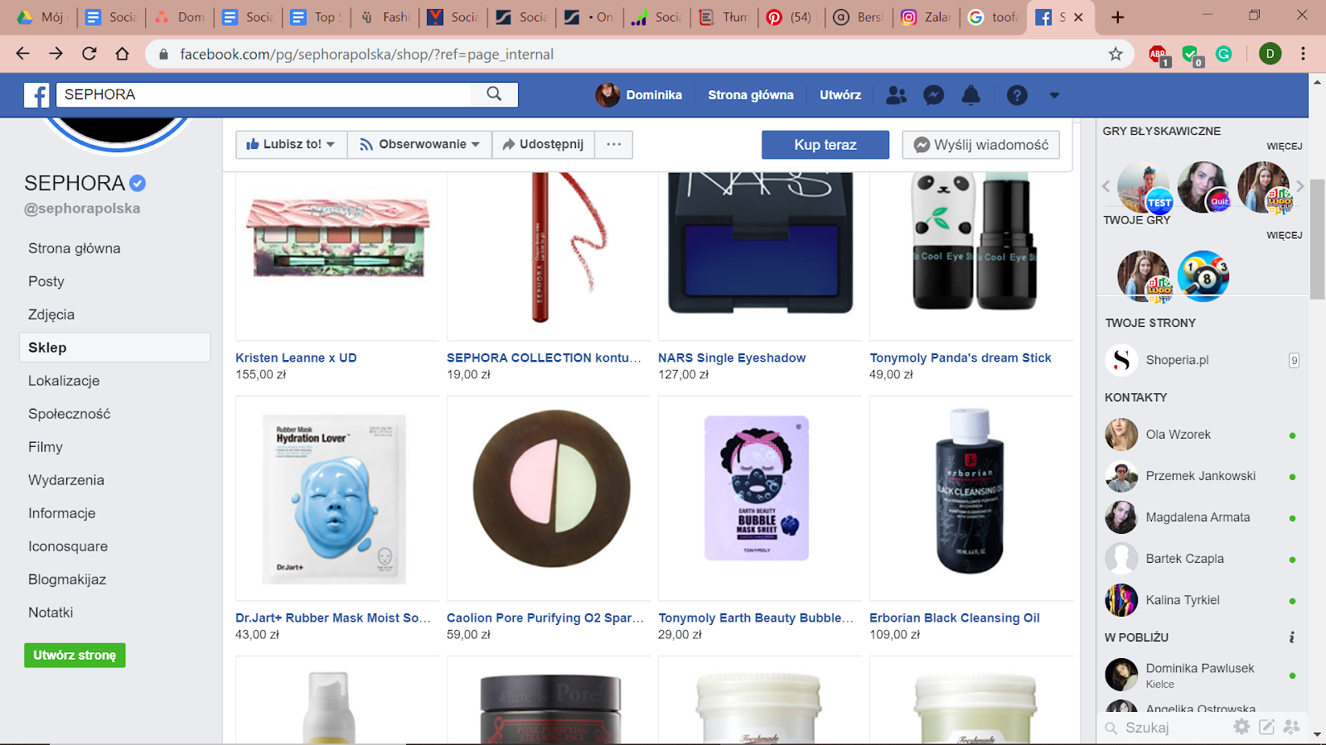The width and height of the screenshot is (1326, 745).
Task: Click the Utwórz stronę button
Action: (75, 655)
